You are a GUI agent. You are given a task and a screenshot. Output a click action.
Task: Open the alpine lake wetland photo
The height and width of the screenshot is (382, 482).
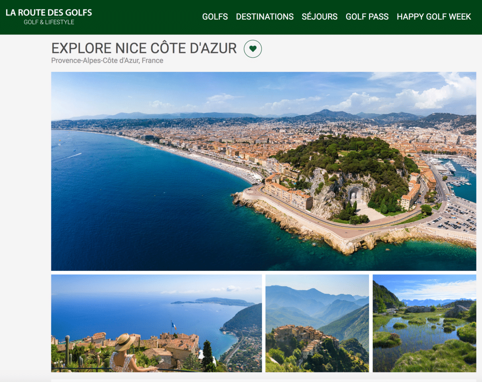424,323
